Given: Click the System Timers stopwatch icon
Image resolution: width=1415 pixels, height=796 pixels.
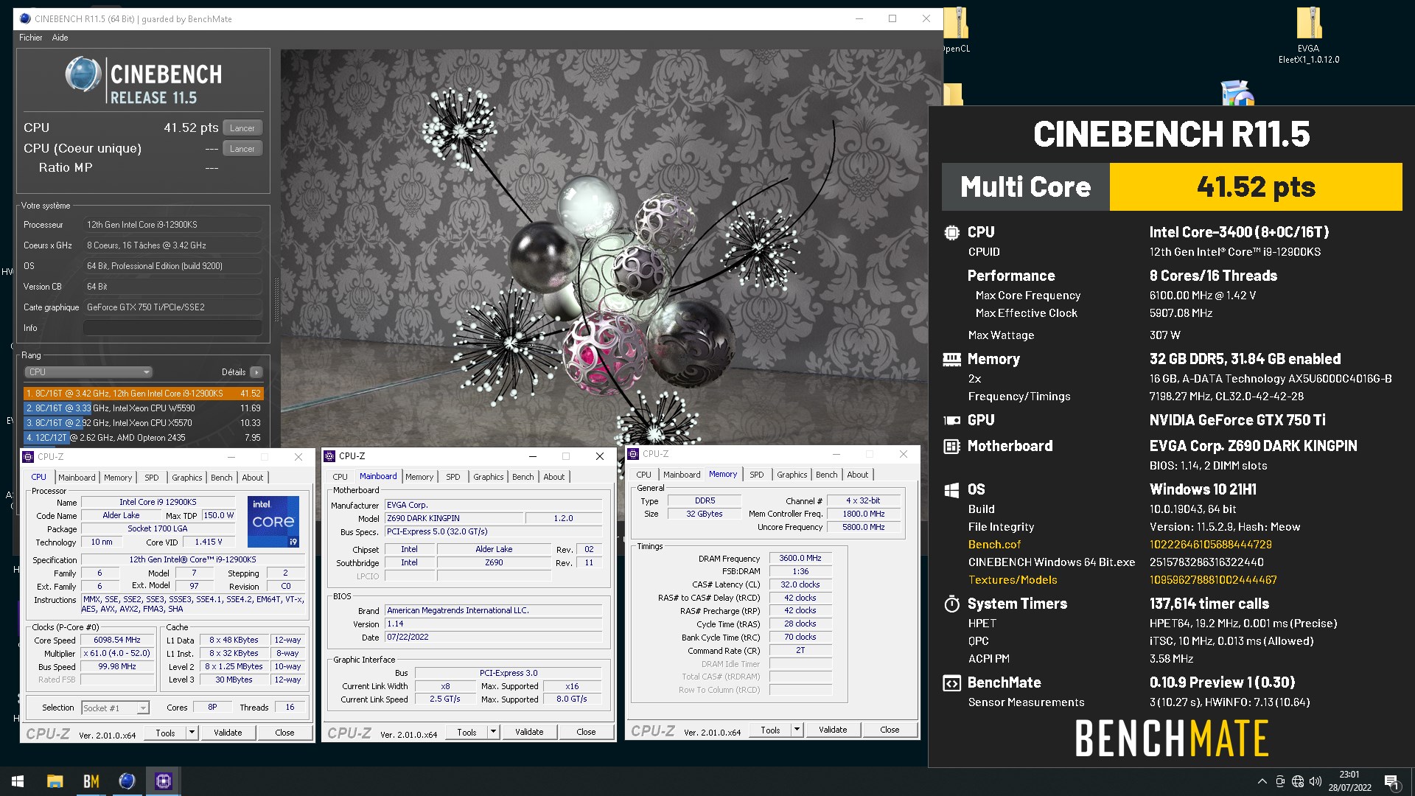Looking at the screenshot, I should coord(951,604).
